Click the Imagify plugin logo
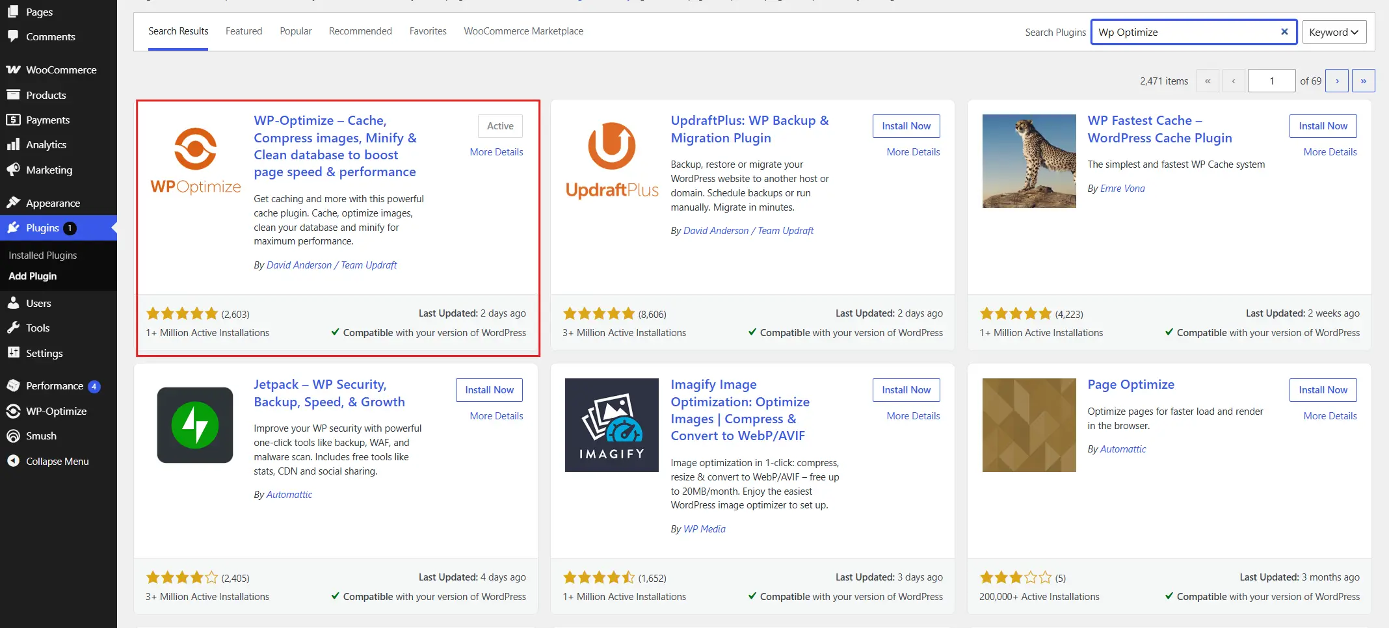 point(612,425)
